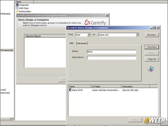Click the Diana Wirth user icon

[70, 90]
